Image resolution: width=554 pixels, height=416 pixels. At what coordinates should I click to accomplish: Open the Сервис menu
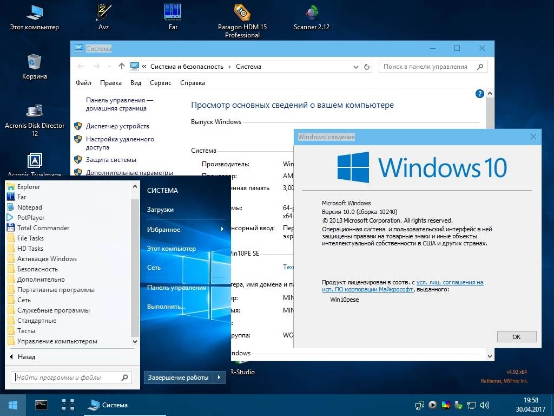pos(160,83)
